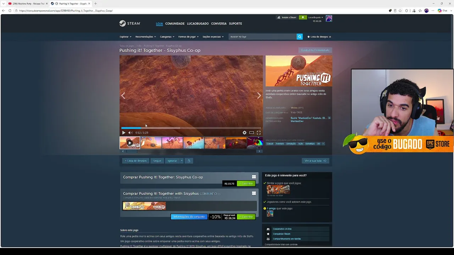Click the Aventura tag

coord(280,144)
